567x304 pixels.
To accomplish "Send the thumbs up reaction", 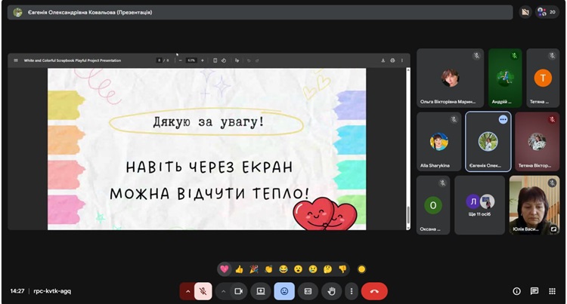I will [x=239, y=269].
